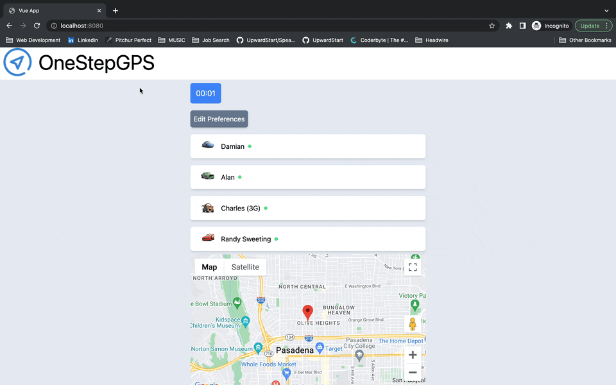The height and width of the screenshot is (385, 616).
Task: Switch map to Satellite view
Action: [x=245, y=267]
